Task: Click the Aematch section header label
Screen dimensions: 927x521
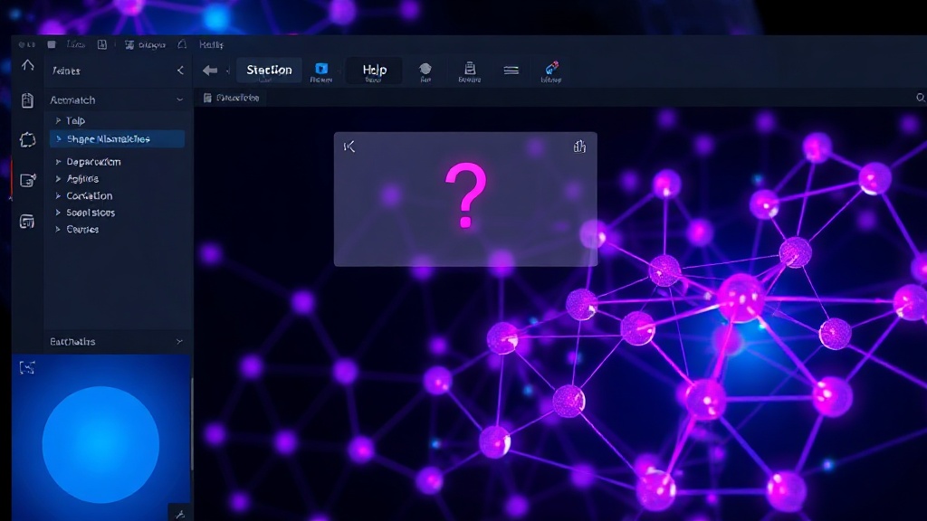Action: (x=72, y=99)
